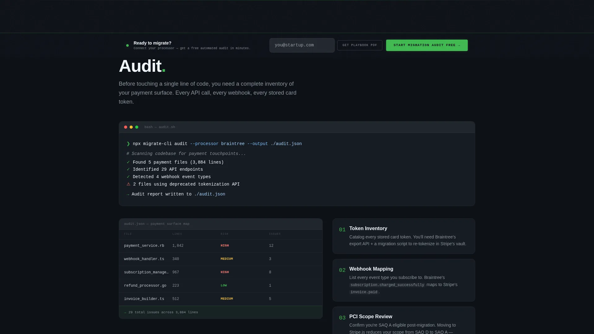Viewport: 594px width, 334px height.
Task: Click the Ready to migrate? heading
Action: [x=153, y=43]
